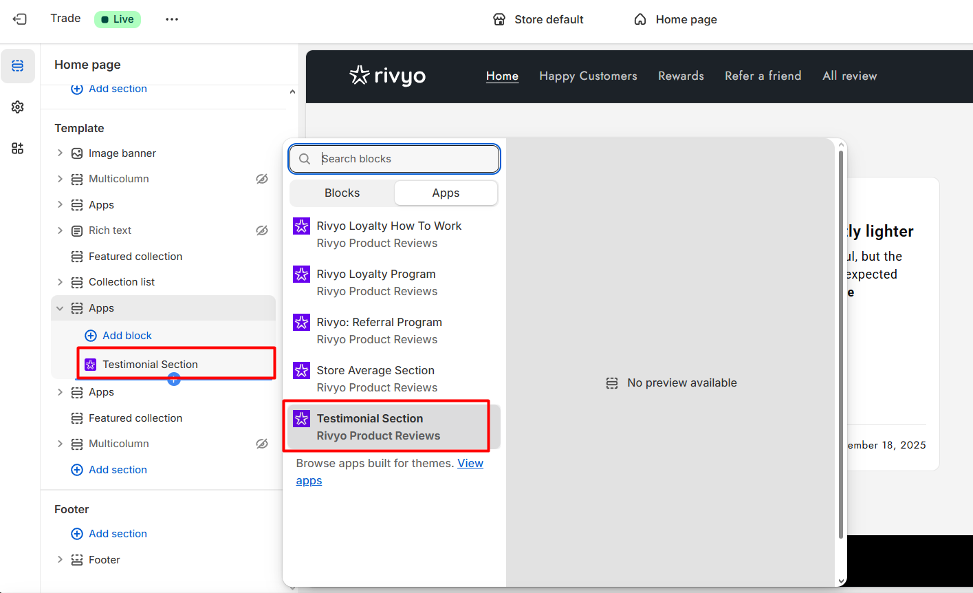Click the Store default market icon
Screen dimensions: 973x593
(499, 19)
